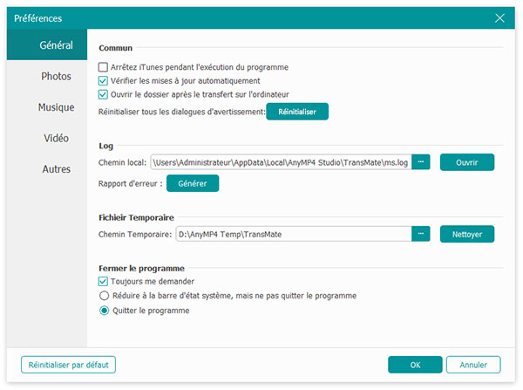This screenshot has height=390, width=523.
Task: Click the browse button for temporary path
Action: point(421,234)
